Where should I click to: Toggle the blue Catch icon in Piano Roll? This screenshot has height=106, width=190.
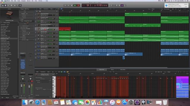pyautogui.click(x=64, y=72)
